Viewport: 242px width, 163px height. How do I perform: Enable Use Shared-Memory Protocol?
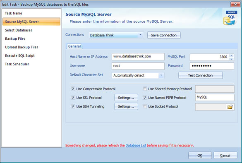(145, 89)
